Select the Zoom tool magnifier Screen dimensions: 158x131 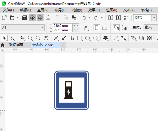tap(30, 38)
